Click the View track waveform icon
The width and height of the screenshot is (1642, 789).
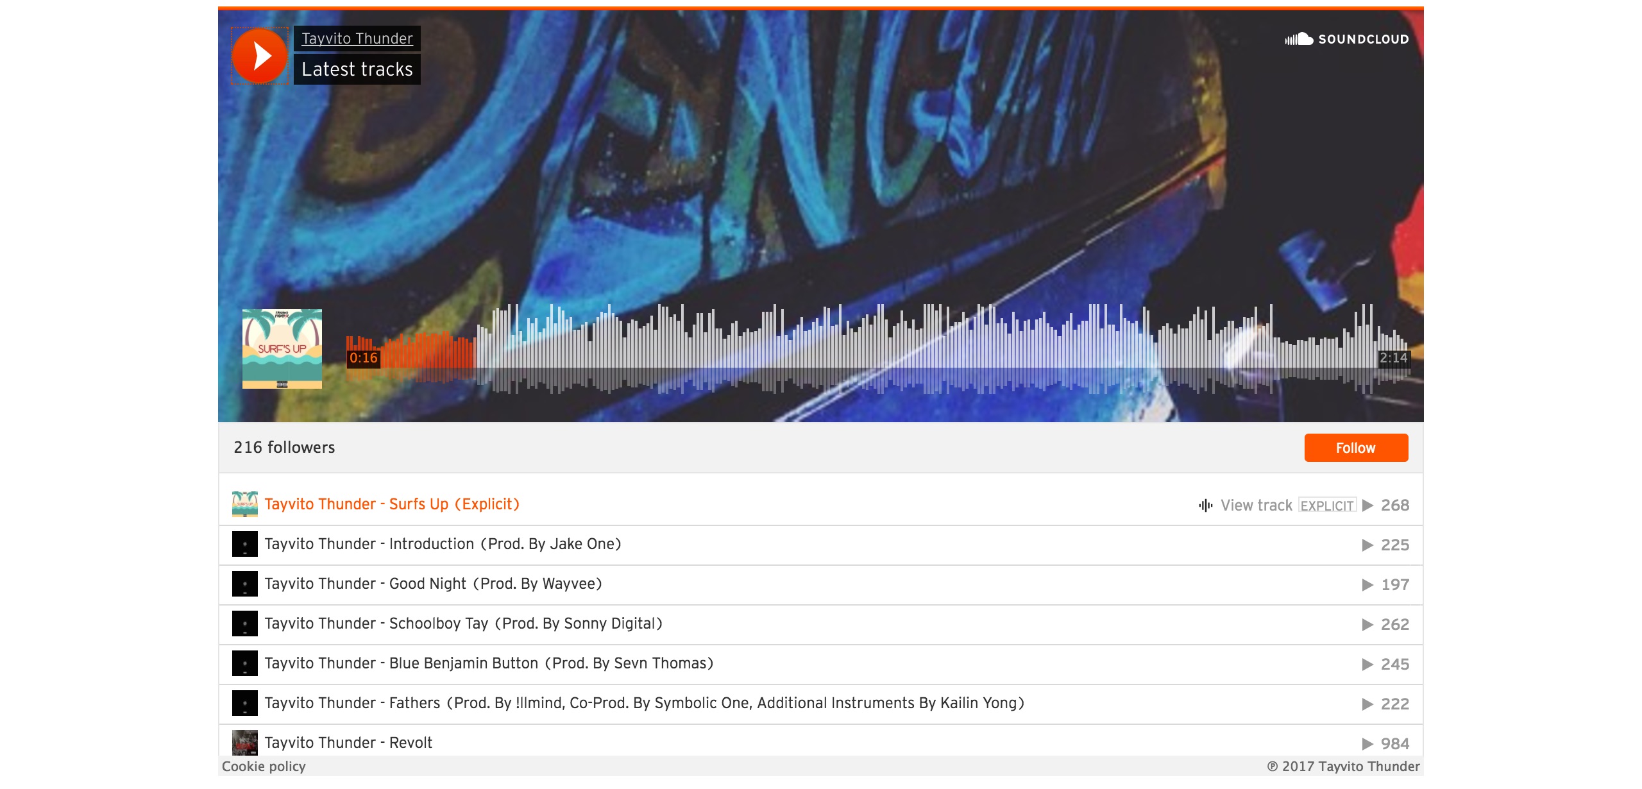1206,505
